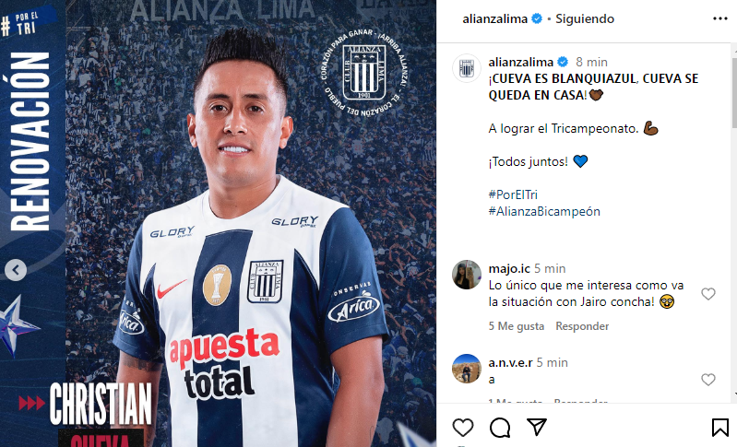Like the post with the heart icon
The image size is (737, 447).
click(463, 428)
